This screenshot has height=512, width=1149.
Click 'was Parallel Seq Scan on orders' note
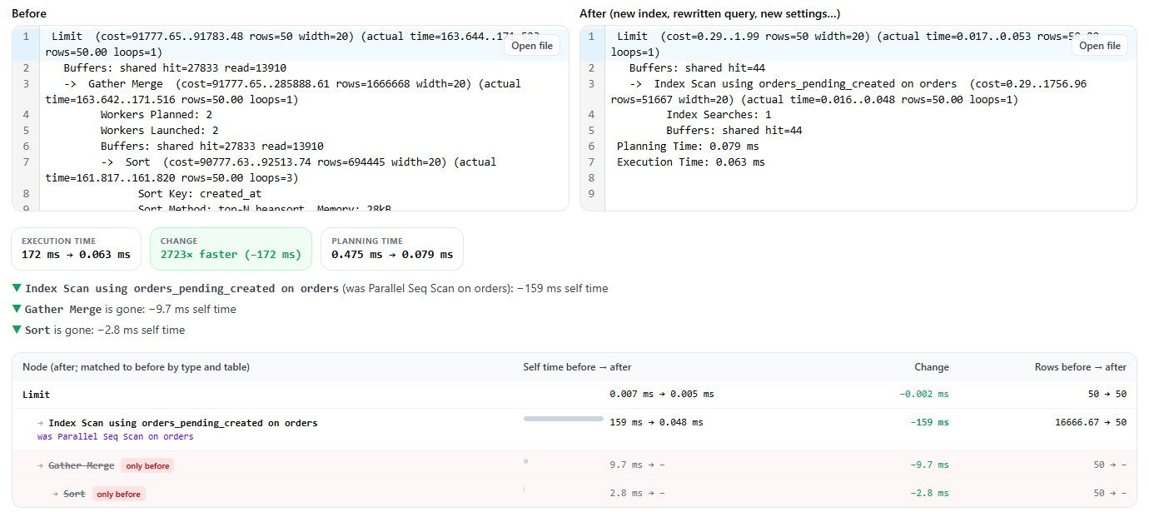[115, 436]
